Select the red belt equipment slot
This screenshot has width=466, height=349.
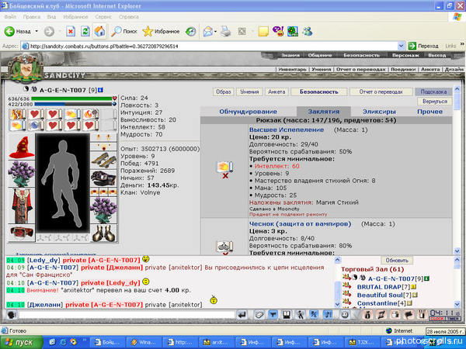point(22,232)
